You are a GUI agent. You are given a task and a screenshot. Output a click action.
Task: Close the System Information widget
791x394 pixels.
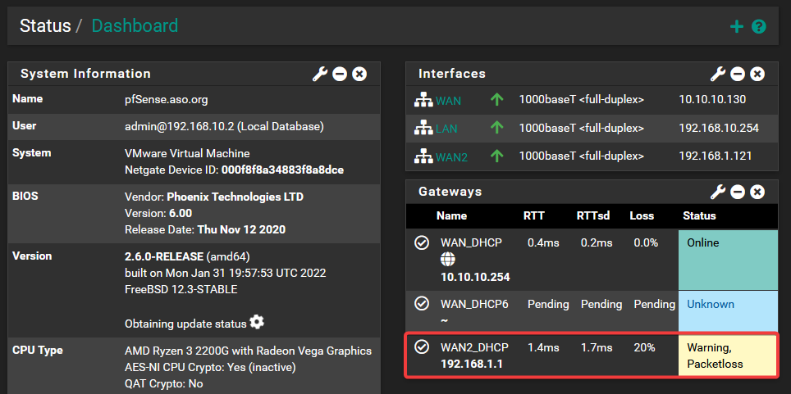coord(359,74)
